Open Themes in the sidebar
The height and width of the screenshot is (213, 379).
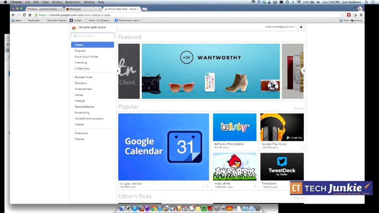pyautogui.click(x=80, y=139)
